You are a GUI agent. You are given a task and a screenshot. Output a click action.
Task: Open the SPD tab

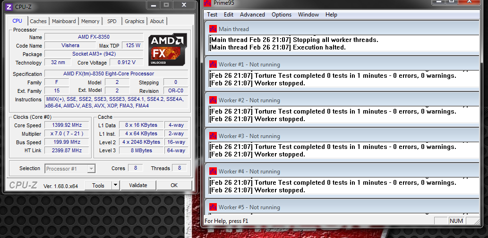click(112, 21)
